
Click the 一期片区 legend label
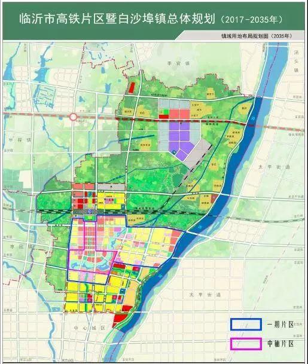point(280,325)
